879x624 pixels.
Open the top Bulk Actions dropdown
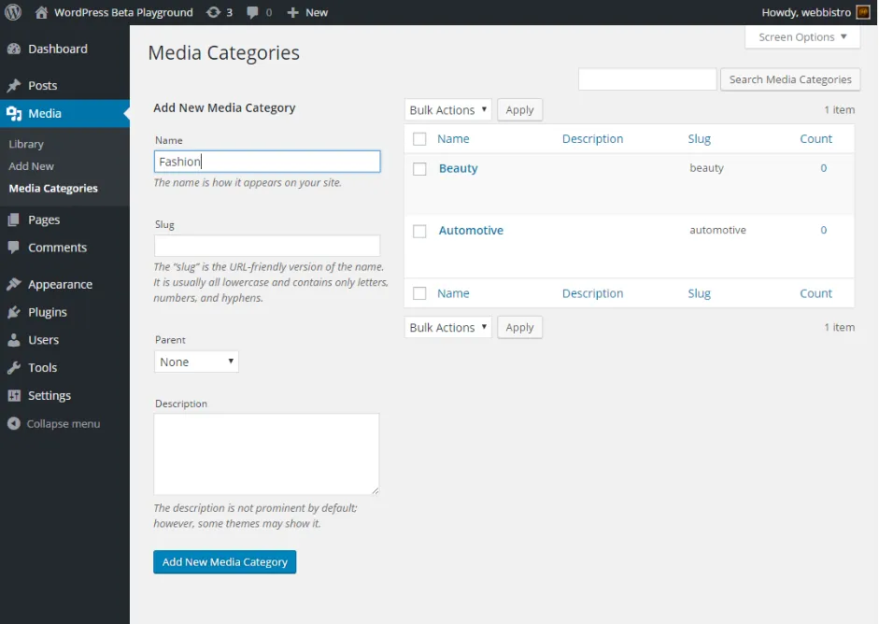(x=448, y=110)
